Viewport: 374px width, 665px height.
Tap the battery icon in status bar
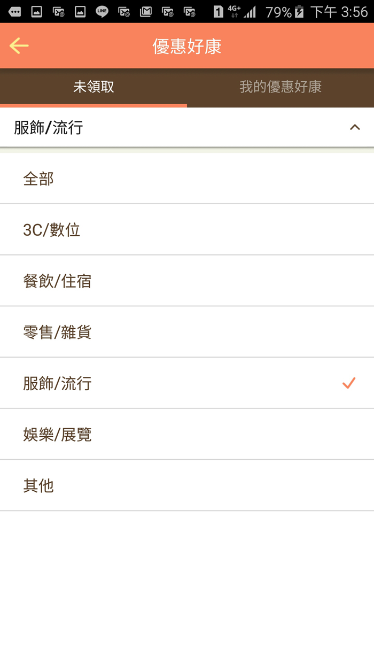(299, 11)
